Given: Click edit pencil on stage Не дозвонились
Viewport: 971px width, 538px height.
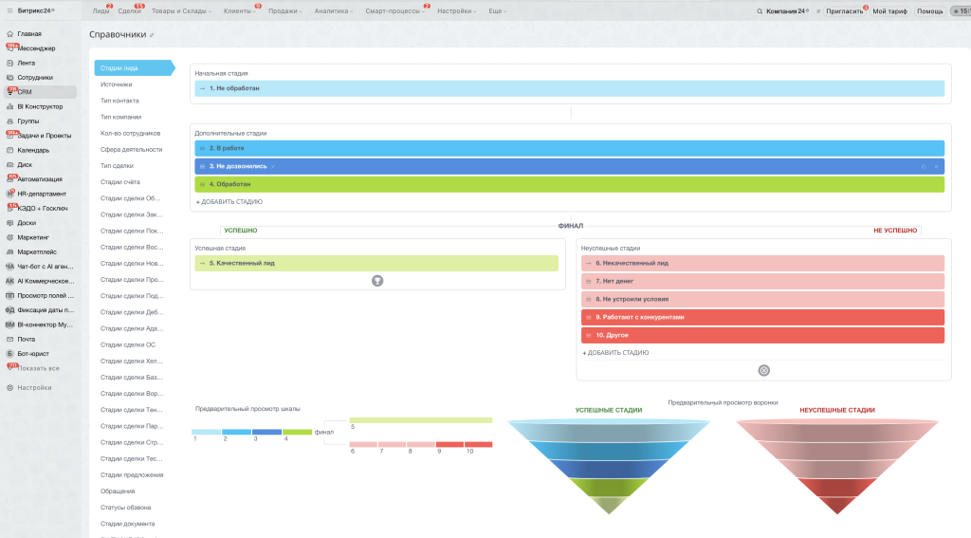Looking at the screenshot, I should pyautogui.click(x=273, y=166).
